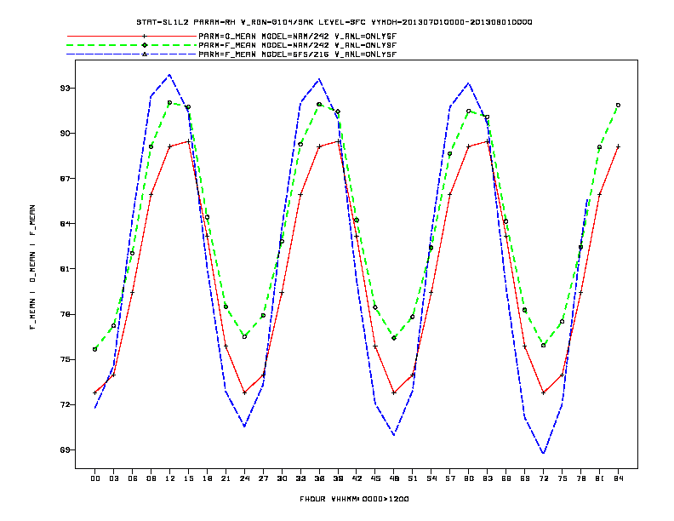This screenshot has height=521, width=674.
Task: Click y-axis tick value 81
Action: [65, 269]
